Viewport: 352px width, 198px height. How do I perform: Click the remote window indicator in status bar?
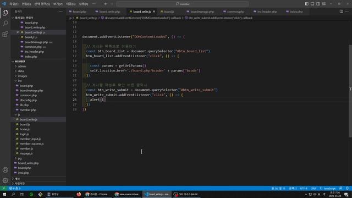pos(4,188)
